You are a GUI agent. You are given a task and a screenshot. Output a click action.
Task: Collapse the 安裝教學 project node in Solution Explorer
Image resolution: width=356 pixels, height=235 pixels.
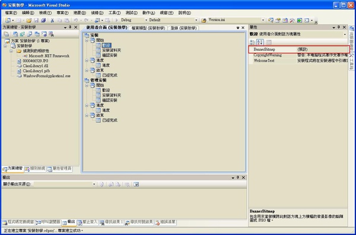point(5,46)
